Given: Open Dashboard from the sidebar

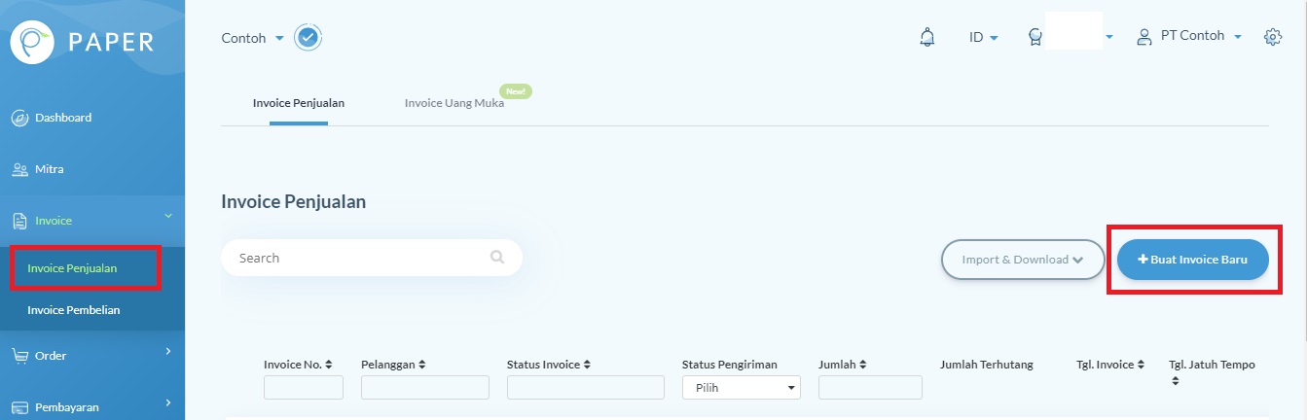Looking at the screenshot, I should pos(63,118).
